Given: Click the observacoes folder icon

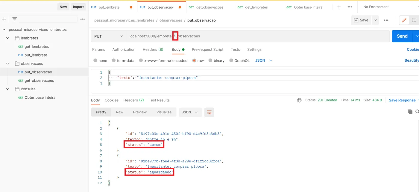Looking at the screenshot, I should 17,63.
